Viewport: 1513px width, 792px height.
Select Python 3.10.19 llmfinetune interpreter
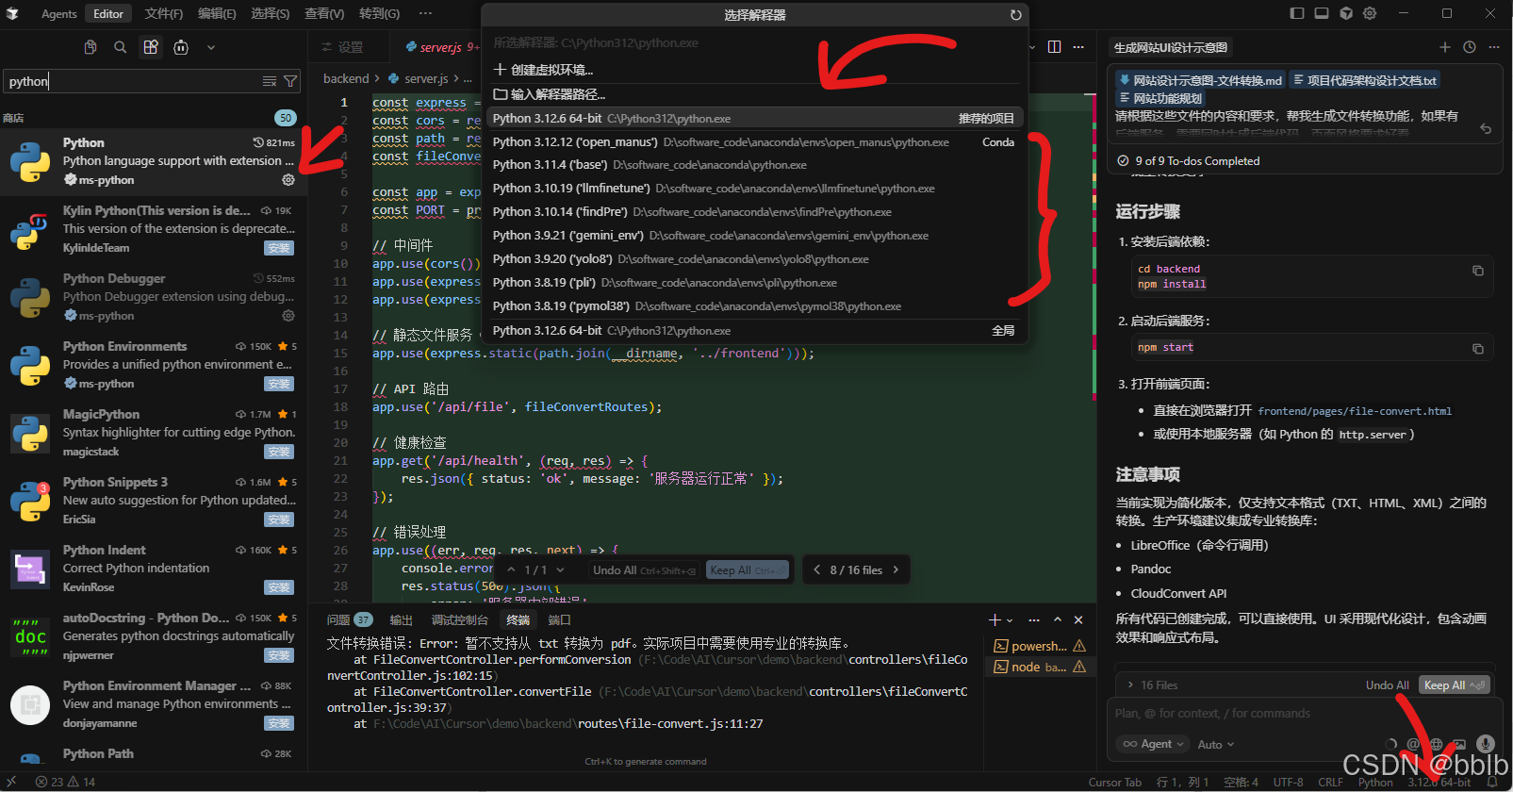pyautogui.click(x=755, y=189)
